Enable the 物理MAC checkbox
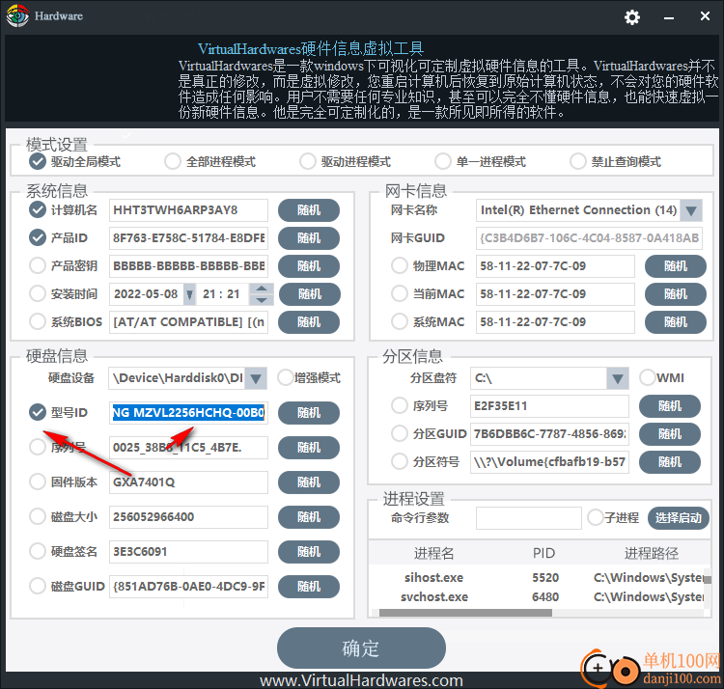This screenshot has height=689, width=724. (x=400, y=265)
